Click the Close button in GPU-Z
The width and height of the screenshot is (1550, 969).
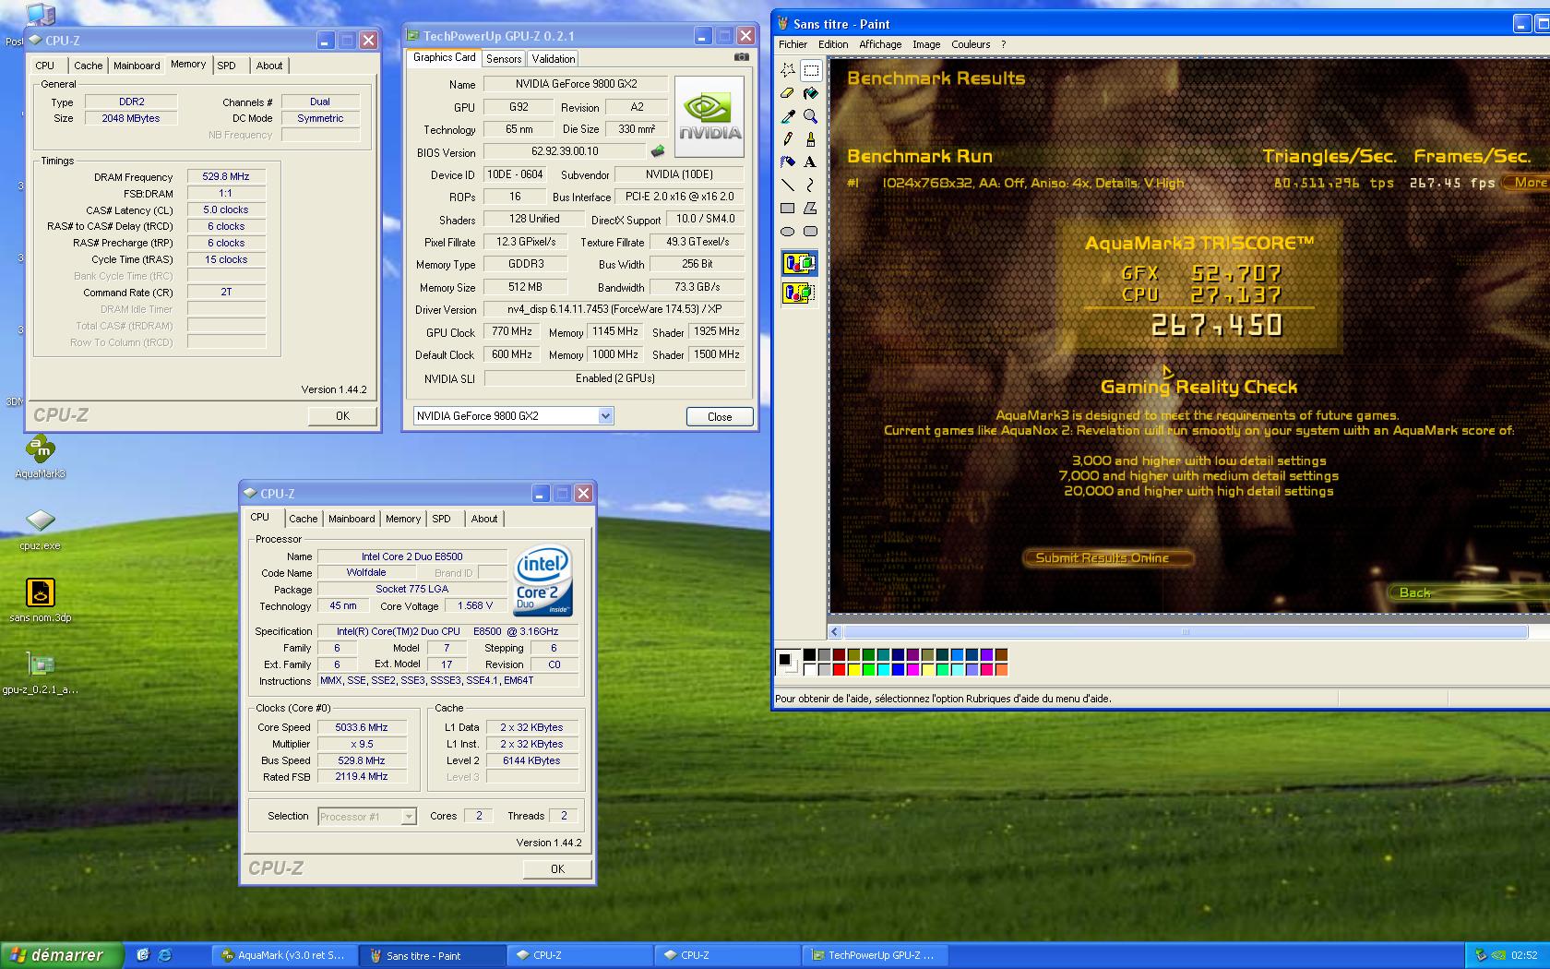click(720, 417)
